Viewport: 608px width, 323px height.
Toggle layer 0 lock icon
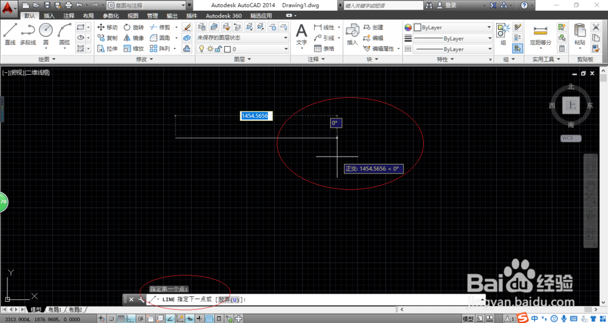218,49
